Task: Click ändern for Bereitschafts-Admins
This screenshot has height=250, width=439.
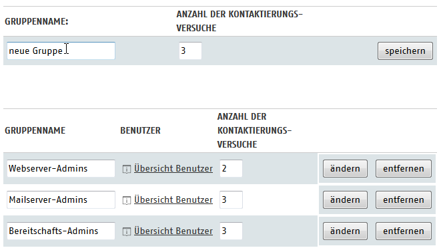Action: (x=345, y=231)
